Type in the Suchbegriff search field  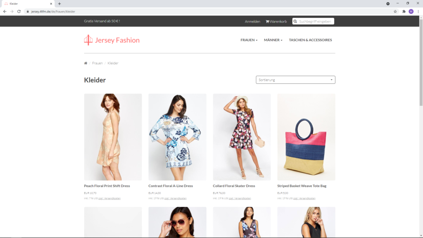316,21
